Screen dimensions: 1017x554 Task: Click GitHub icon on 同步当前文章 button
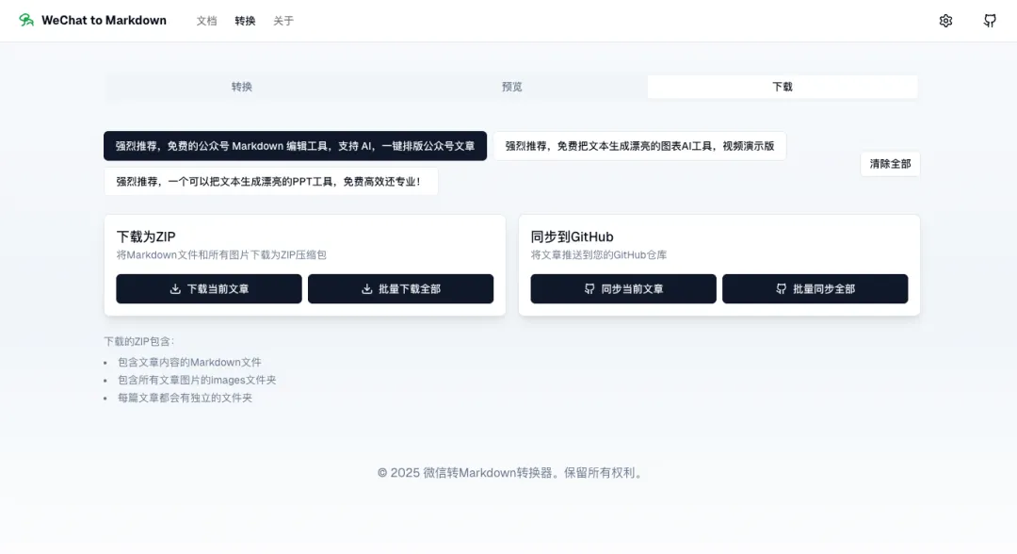click(x=589, y=289)
